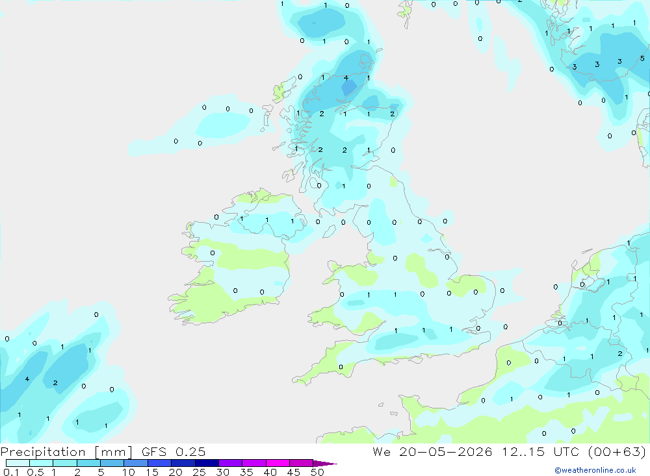The image size is (650, 476).
Task: Click the 25–30 mm navy legend swatch
Action: tap(207, 463)
